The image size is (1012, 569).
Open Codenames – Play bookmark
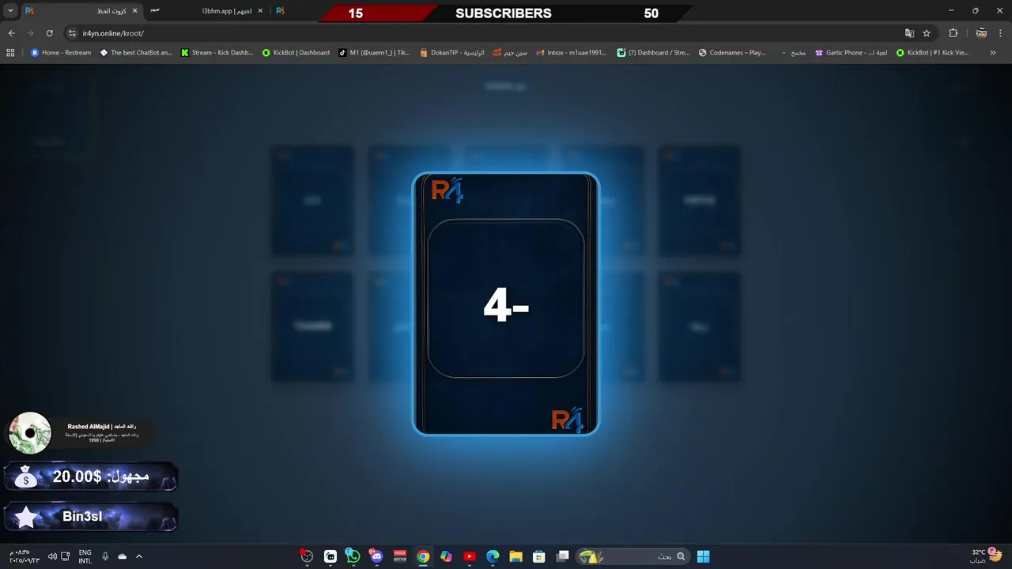coord(732,53)
